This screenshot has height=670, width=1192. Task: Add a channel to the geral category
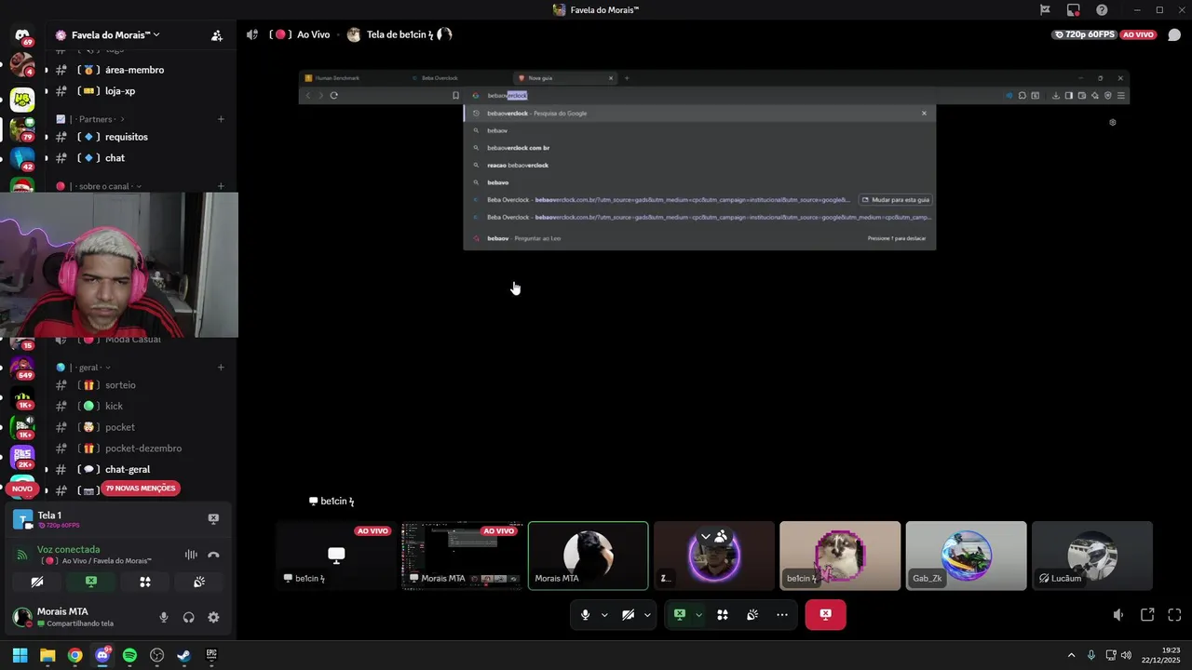(221, 368)
